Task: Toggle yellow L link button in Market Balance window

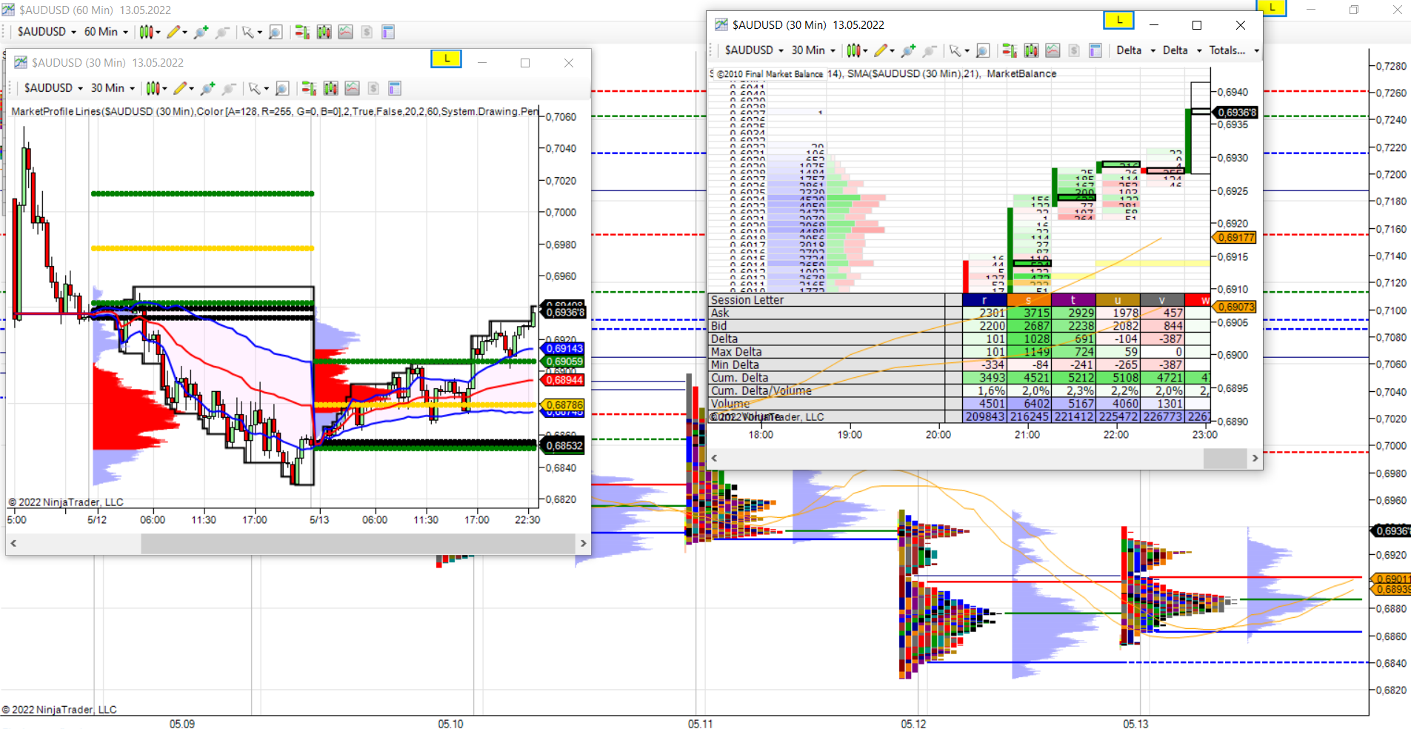Action: point(1118,21)
